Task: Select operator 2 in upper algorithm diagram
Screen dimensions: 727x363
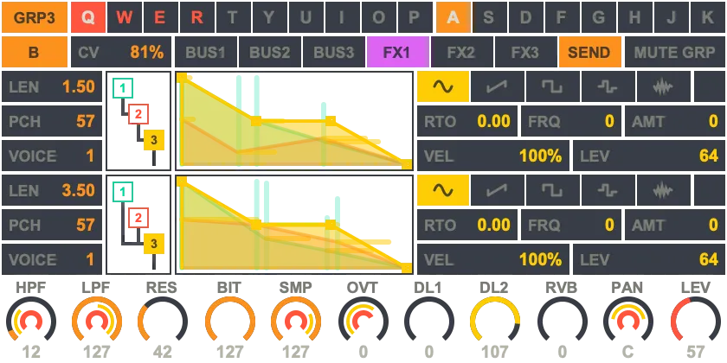Action: tap(138, 114)
